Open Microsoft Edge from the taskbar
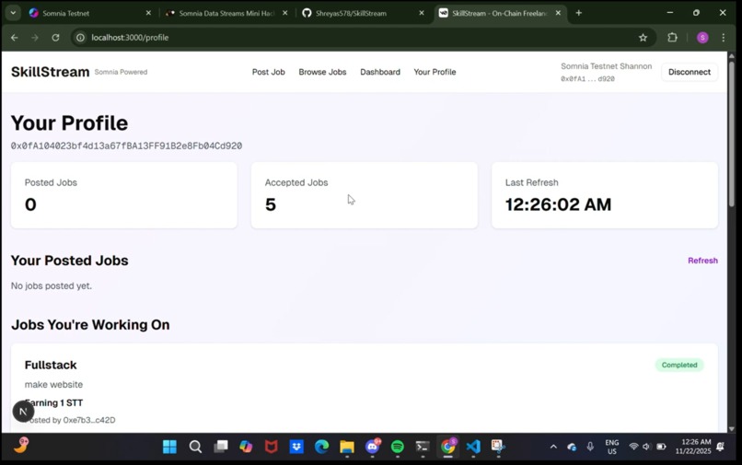 pyautogui.click(x=322, y=447)
